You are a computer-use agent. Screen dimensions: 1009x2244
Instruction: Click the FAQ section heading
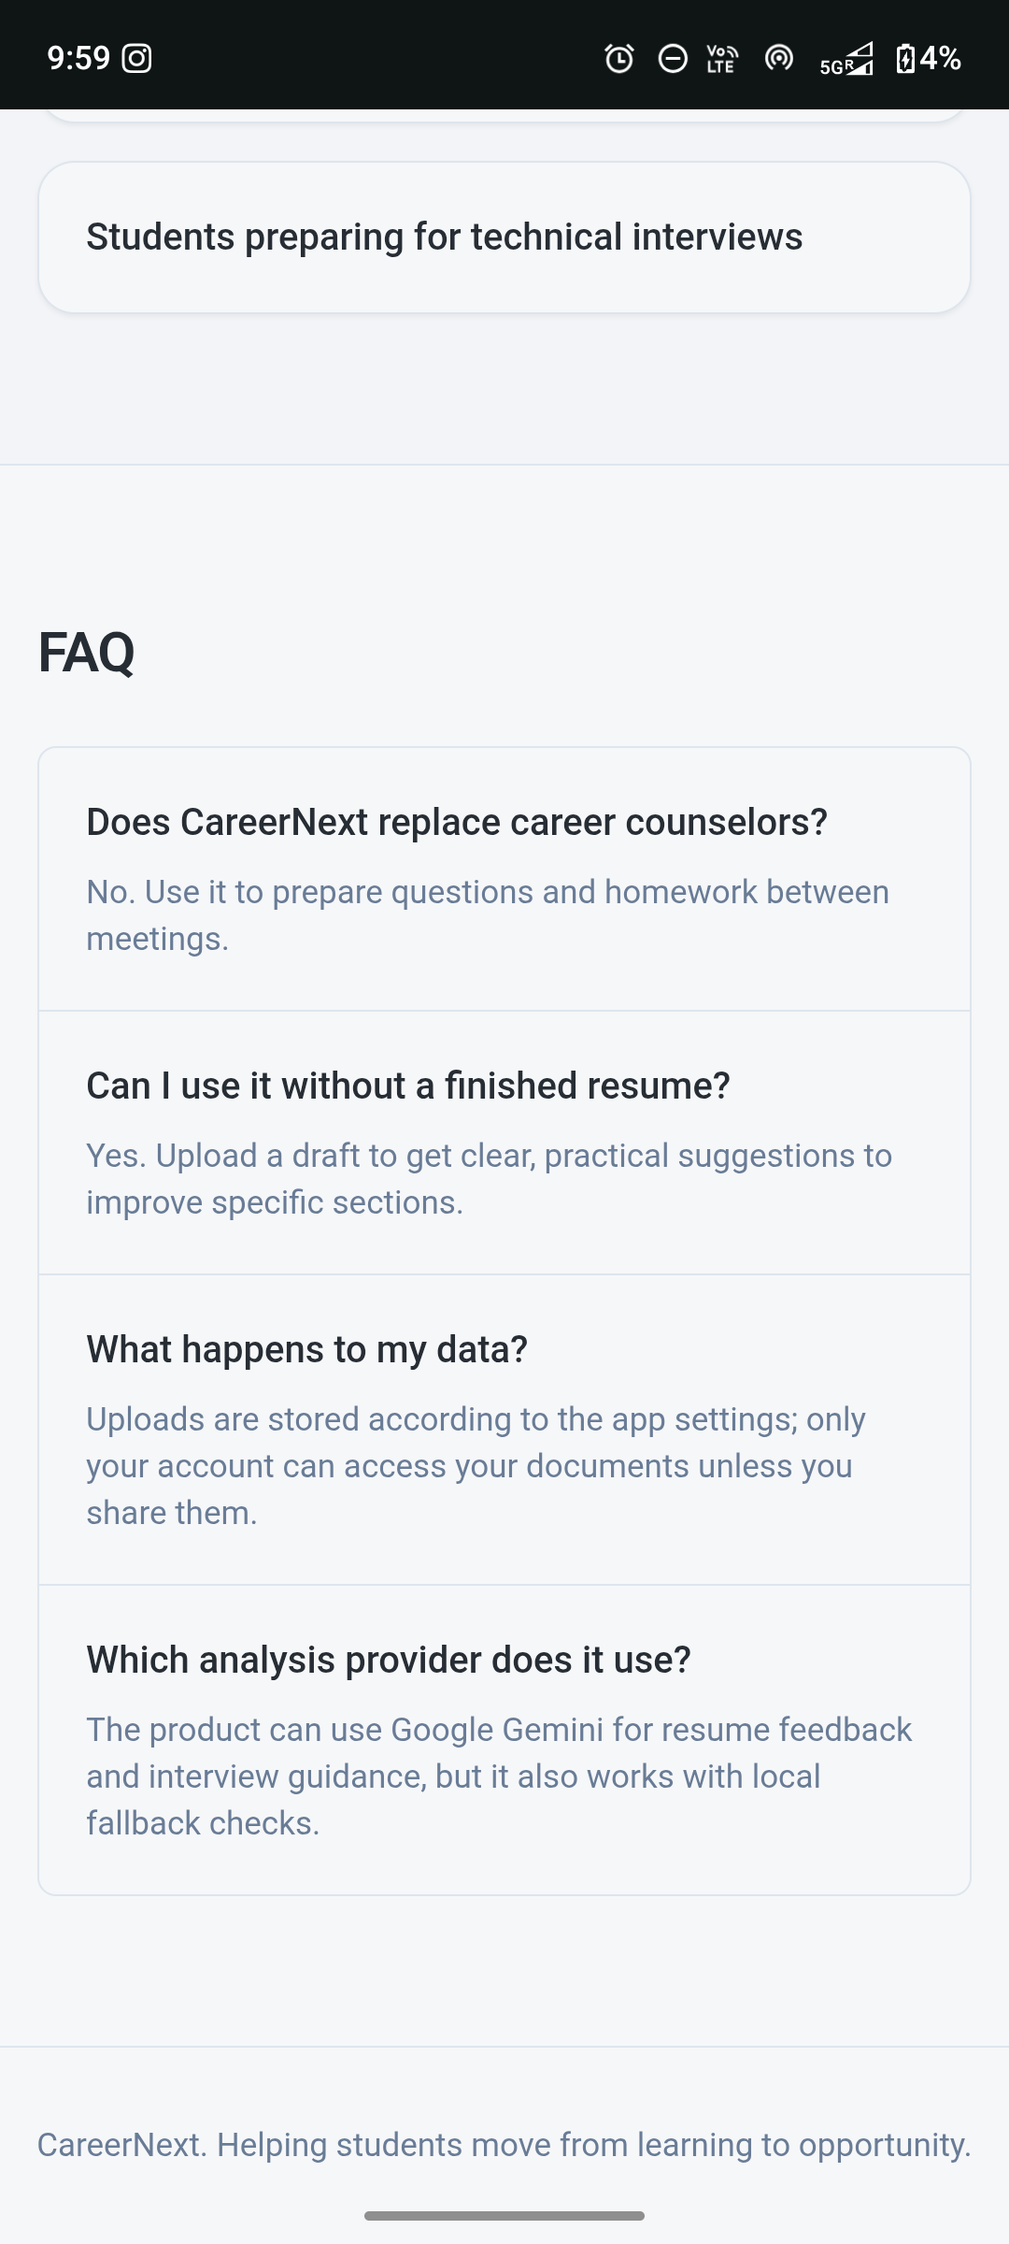(86, 652)
